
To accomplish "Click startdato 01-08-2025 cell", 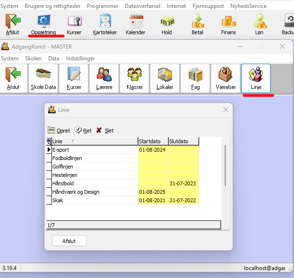I will click(153, 192).
